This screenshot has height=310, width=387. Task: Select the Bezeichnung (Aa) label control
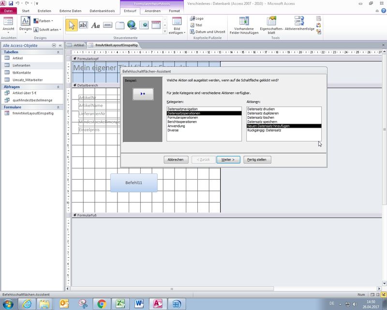point(95,25)
